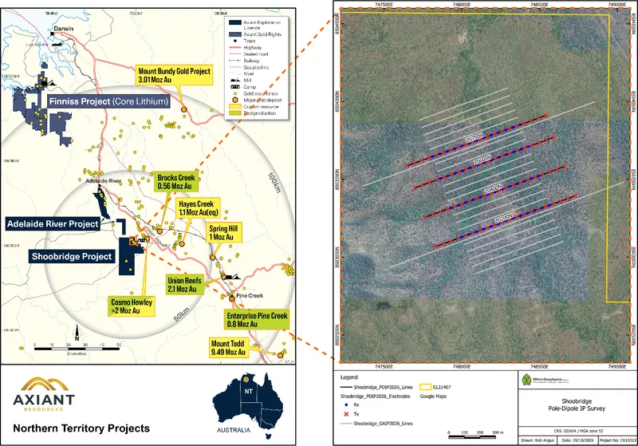
Task: Click the Gold occurrence legend dot
Action: 235,93
